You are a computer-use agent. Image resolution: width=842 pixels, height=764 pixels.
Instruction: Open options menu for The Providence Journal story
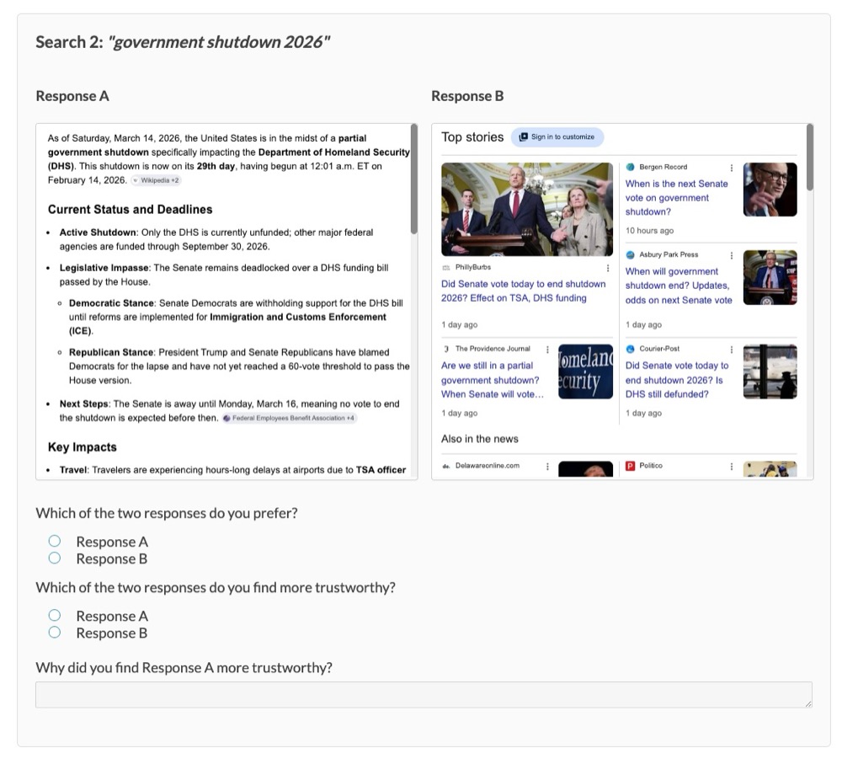click(548, 350)
